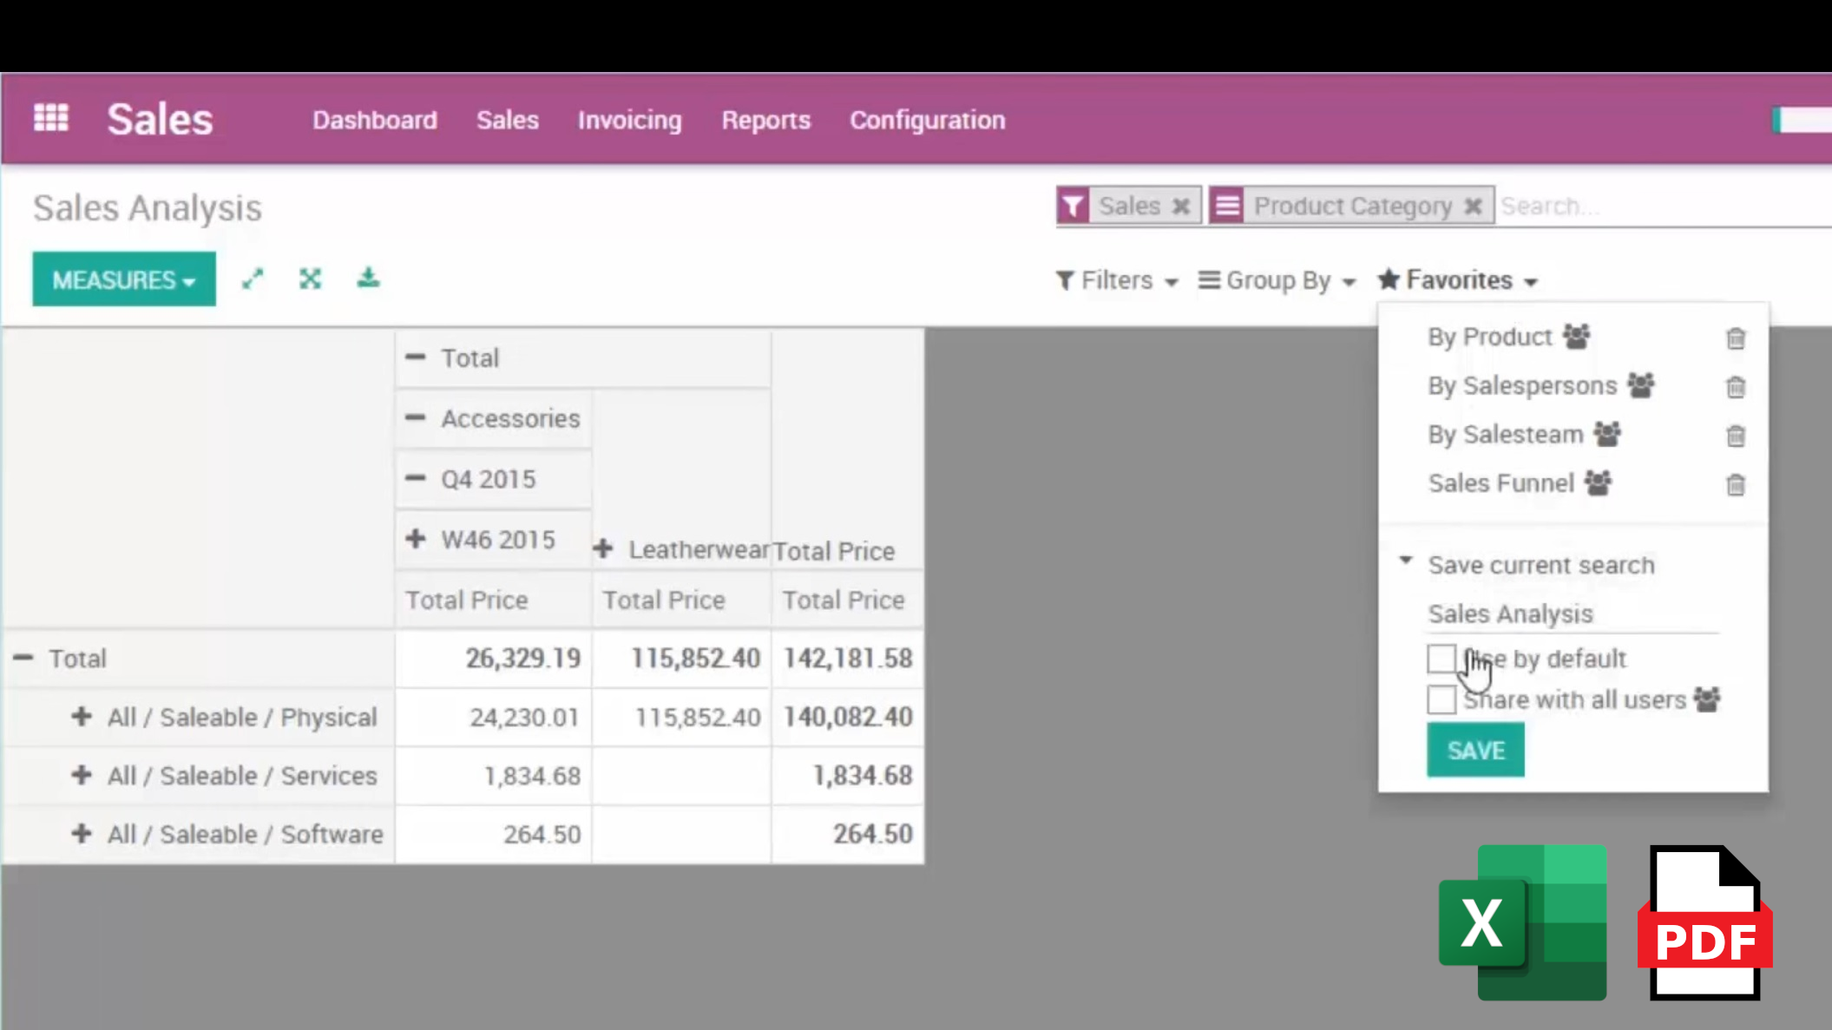Delete the By Salespersons favorite

click(1735, 387)
